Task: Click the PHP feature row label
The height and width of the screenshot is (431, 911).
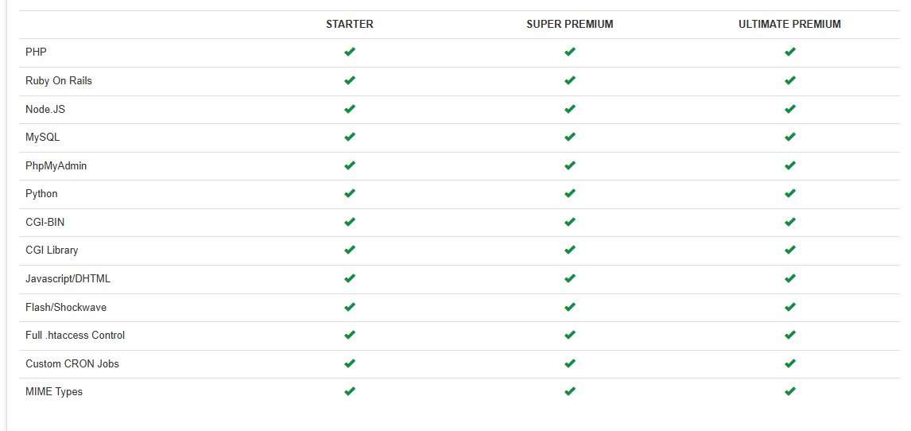Action: coord(36,52)
